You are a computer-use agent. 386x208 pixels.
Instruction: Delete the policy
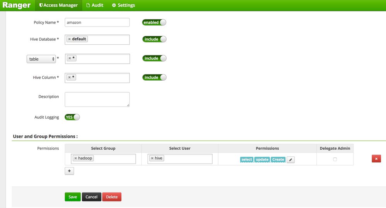(112, 197)
